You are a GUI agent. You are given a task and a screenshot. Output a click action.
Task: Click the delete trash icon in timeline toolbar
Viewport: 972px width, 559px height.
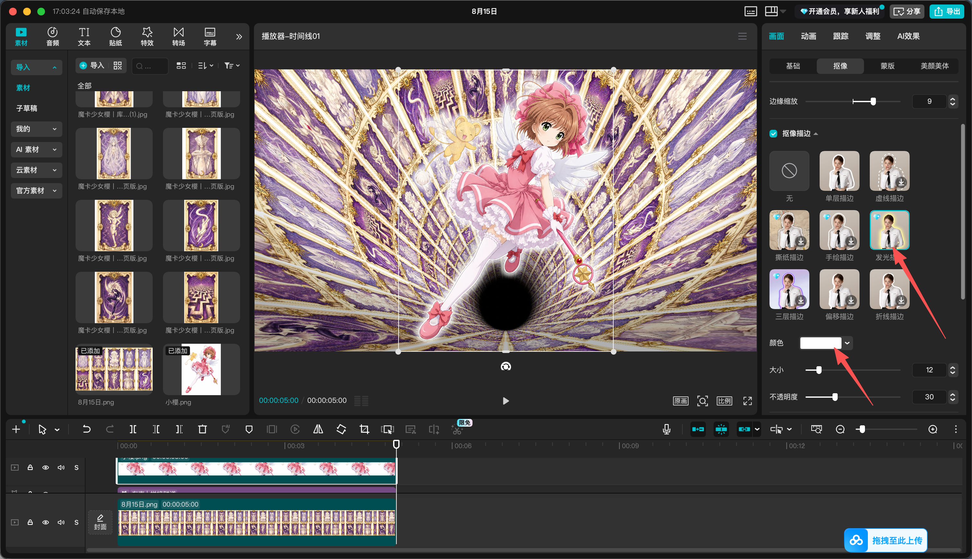pyautogui.click(x=203, y=429)
